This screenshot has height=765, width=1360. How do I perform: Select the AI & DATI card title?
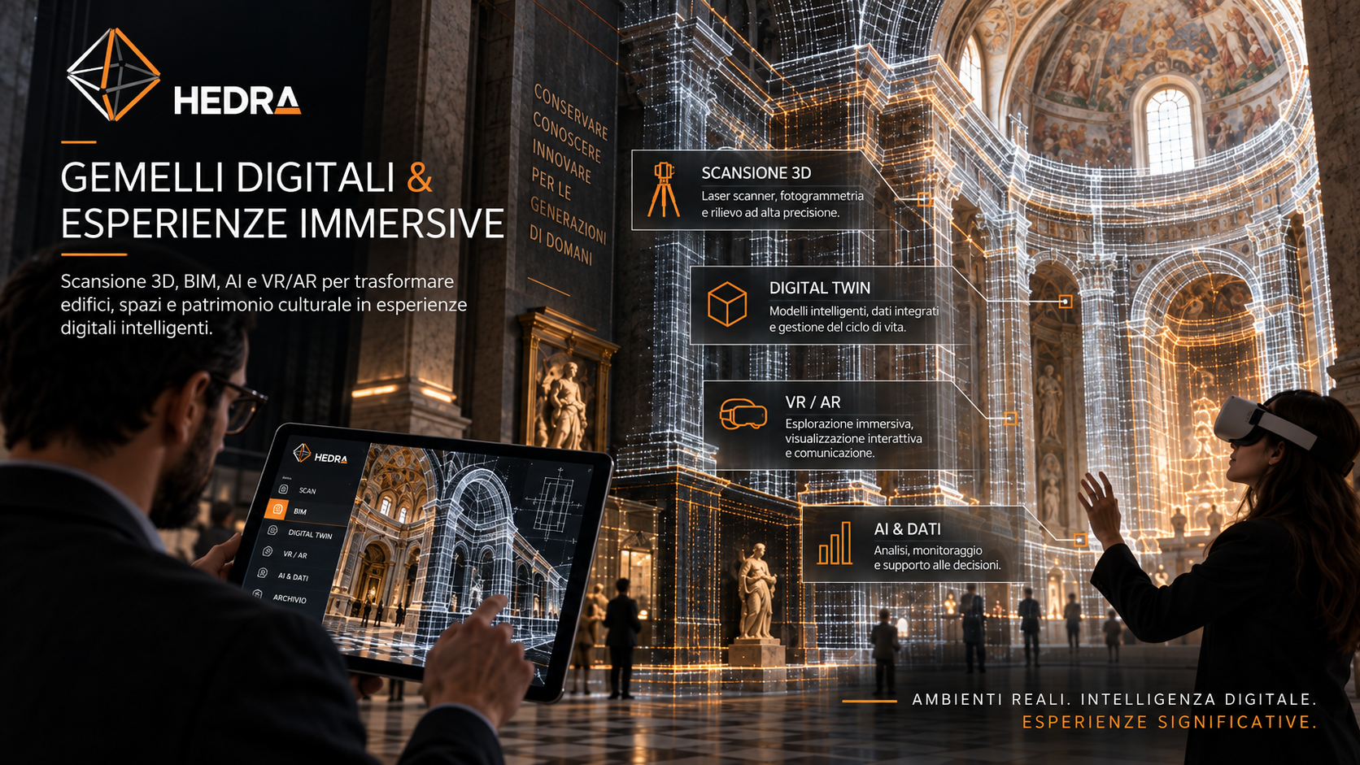907,529
